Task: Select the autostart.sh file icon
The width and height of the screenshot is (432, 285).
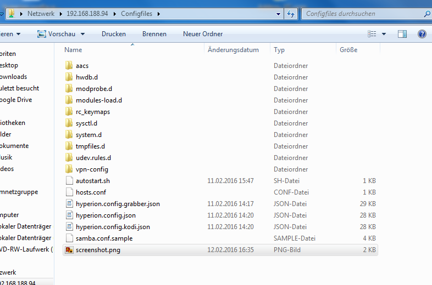Action: (x=69, y=181)
